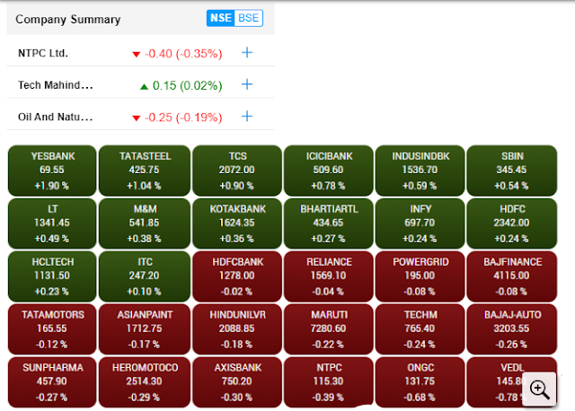Switch to the NSE exchange
Image resolution: width=575 pixels, height=411 pixels.
[220, 18]
